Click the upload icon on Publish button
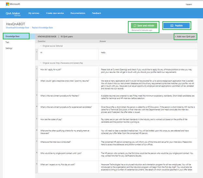Screen dimensions: 203x178 point(172,26)
